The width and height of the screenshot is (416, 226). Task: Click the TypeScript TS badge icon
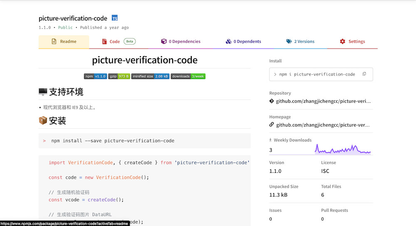pos(115,18)
